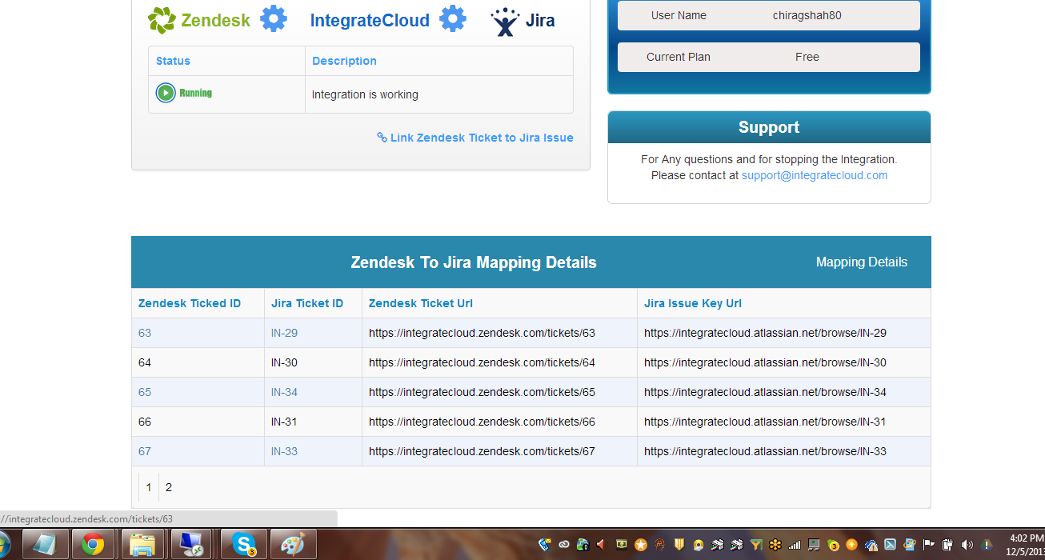Click the Google Drive warning tray icon

[x=987, y=545]
